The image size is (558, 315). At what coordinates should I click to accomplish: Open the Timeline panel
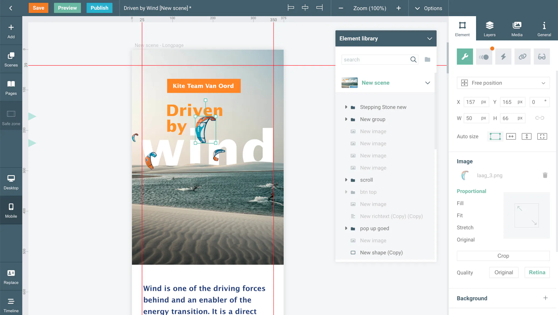pyautogui.click(x=11, y=305)
